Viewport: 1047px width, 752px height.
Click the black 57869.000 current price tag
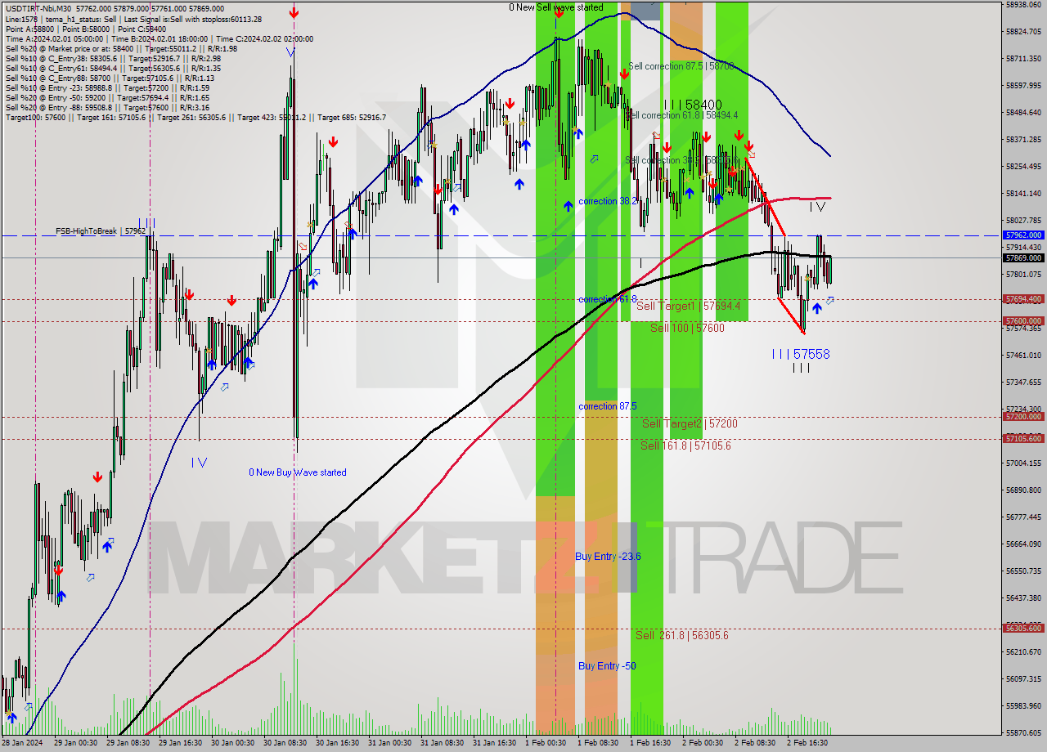pos(1022,257)
